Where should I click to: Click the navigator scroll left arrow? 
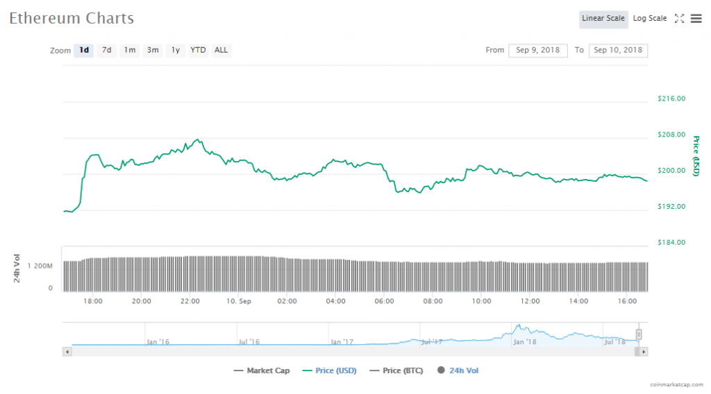[67, 352]
